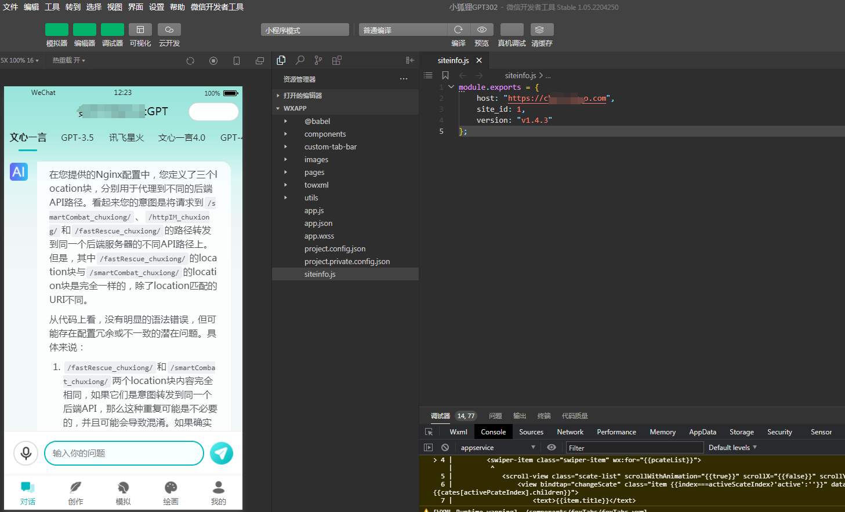Expand the 打开的编辑器 section
845x512 pixels.
[345, 96]
